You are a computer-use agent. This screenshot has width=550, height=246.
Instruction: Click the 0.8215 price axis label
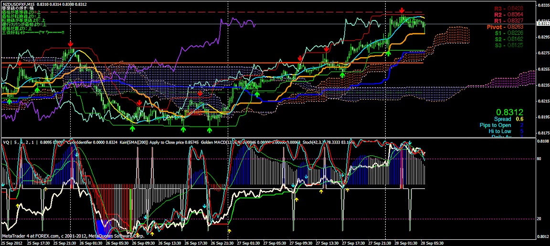point(544,101)
